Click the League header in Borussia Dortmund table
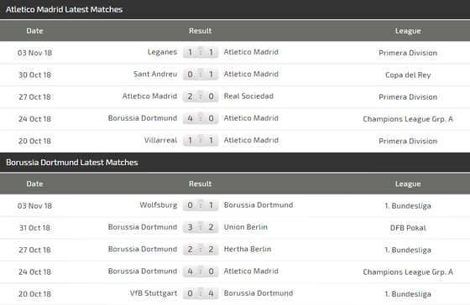470x305 pixels. 408,184
